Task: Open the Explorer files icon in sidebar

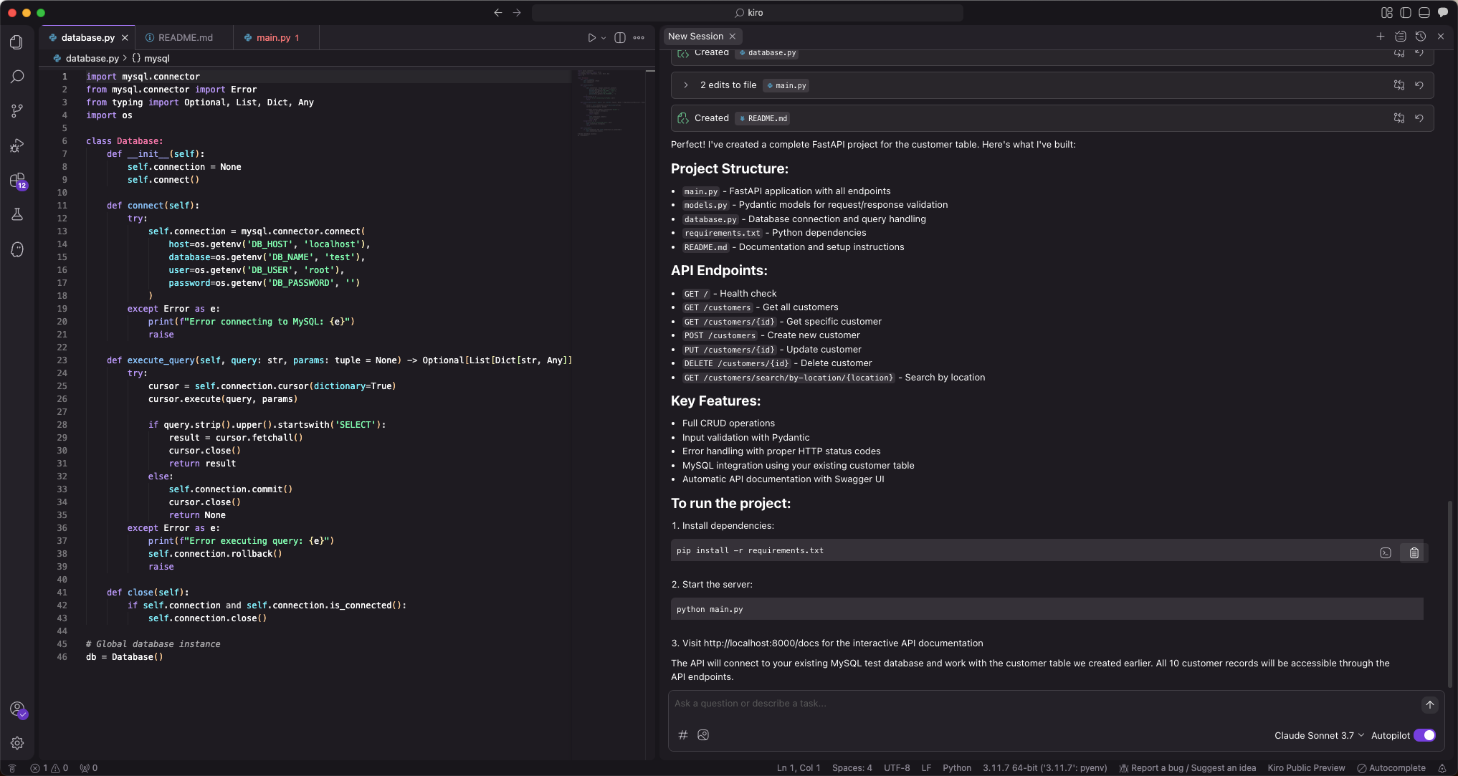Action: pyautogui.click(x=16, y=42)
